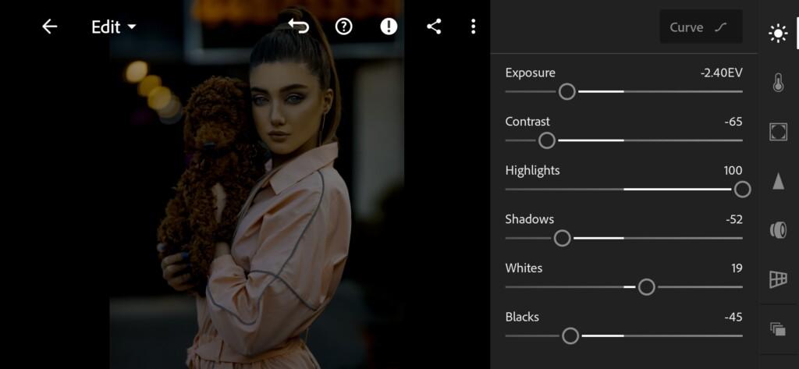
Task: Click the Whites slider handle
Action: [646, 287]
